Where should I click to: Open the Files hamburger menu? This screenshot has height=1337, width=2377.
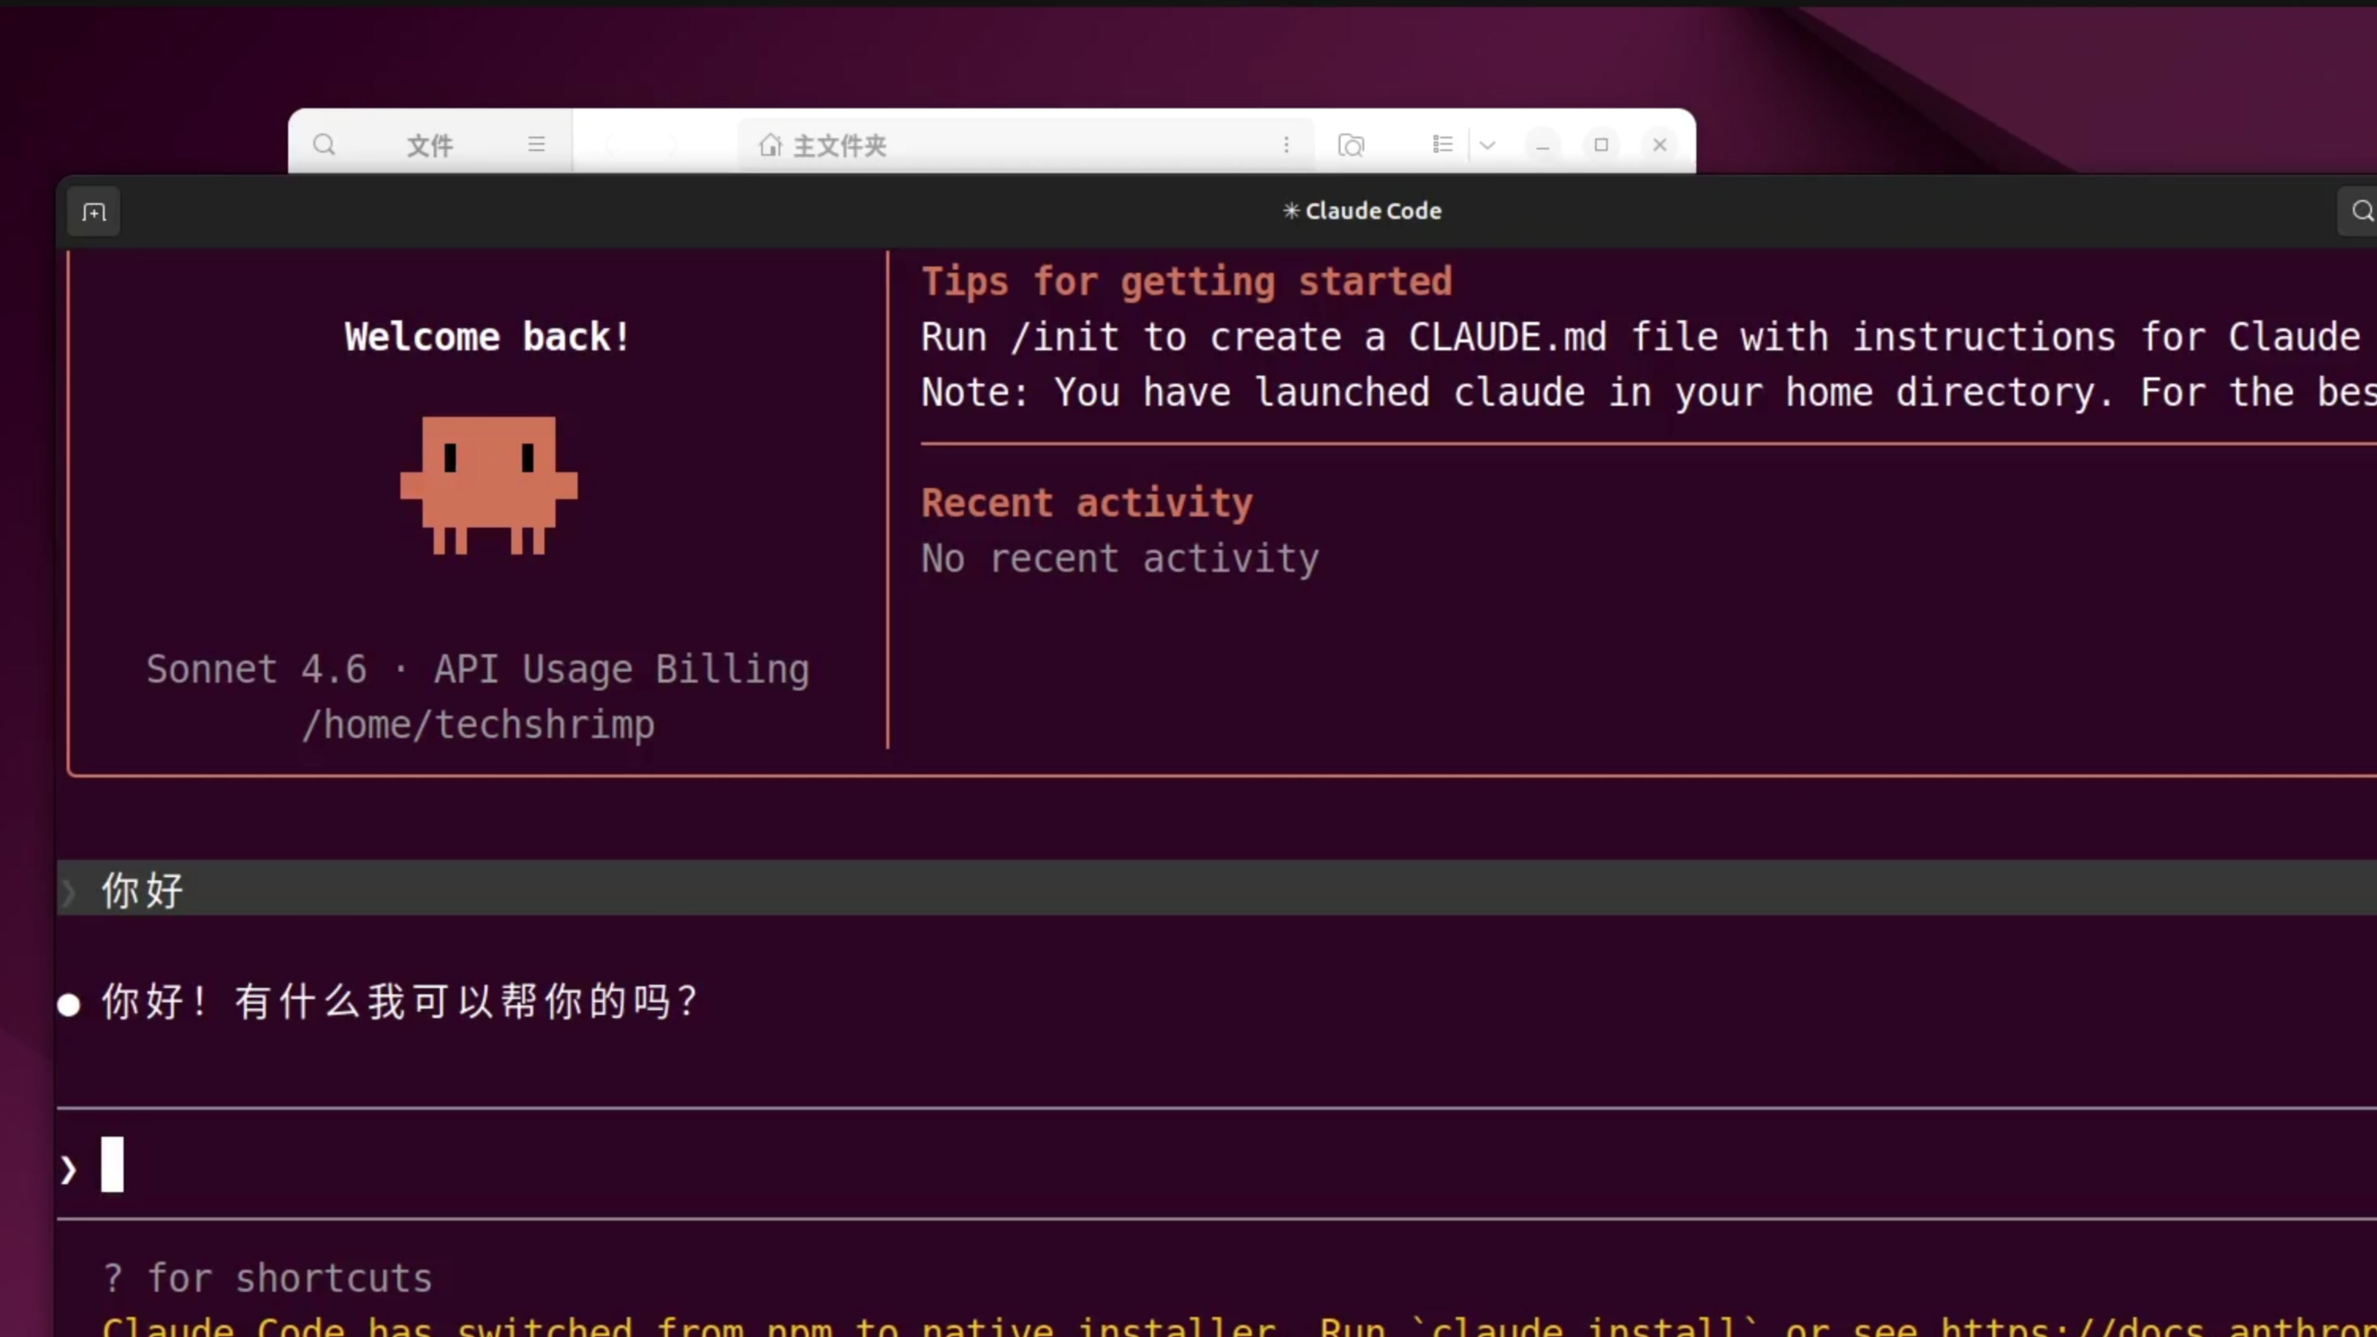tap(536, 145)
